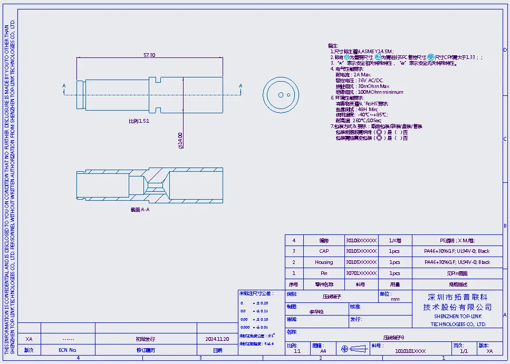Click the 2024.11.20 revision date cell
Screen dimensions: 510x364
coord(217,339)
